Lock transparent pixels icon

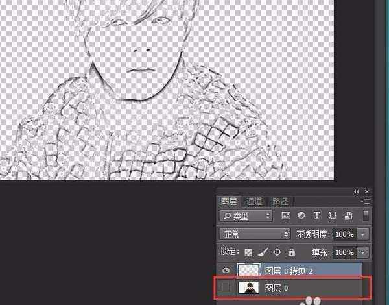pos(248,252)
